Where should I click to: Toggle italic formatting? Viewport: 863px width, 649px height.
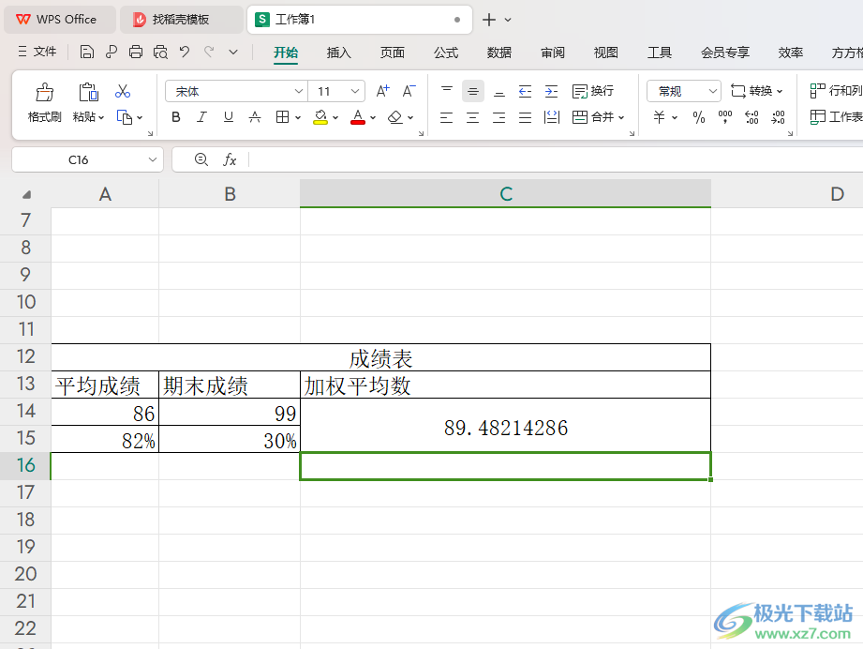[x=202, y=117]
